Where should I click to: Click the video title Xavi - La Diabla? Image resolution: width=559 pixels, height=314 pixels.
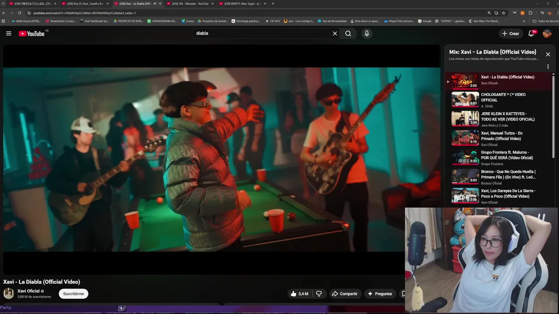tap(41, 282)
